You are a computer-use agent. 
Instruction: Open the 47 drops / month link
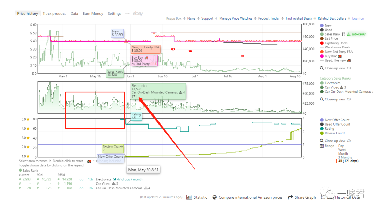click(x=130, y=179)
